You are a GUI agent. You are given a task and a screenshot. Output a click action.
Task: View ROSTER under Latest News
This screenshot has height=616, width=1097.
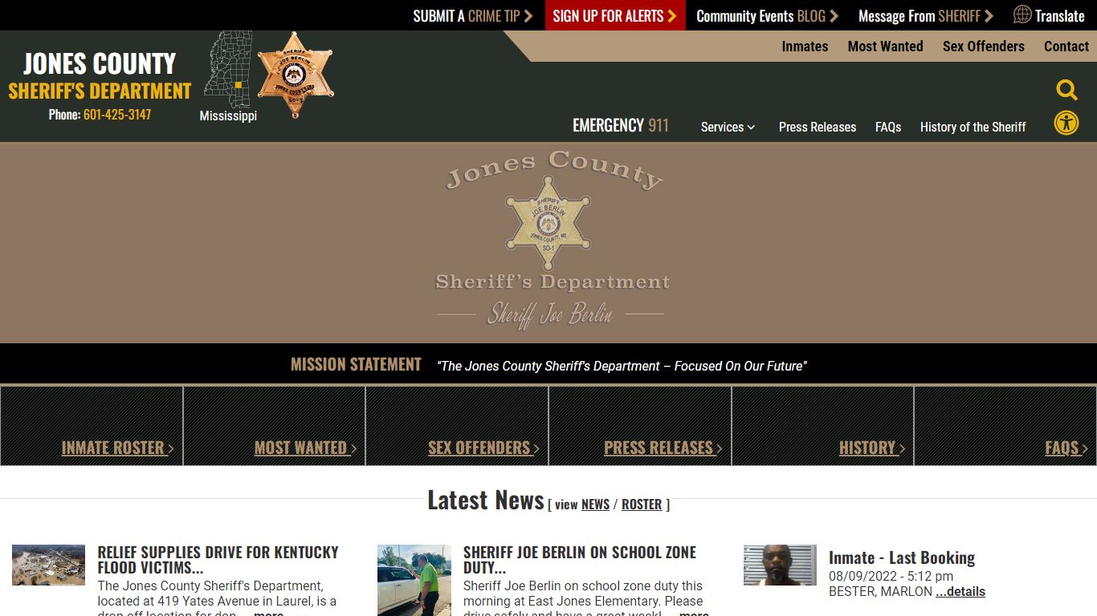(x=642, y=505)
